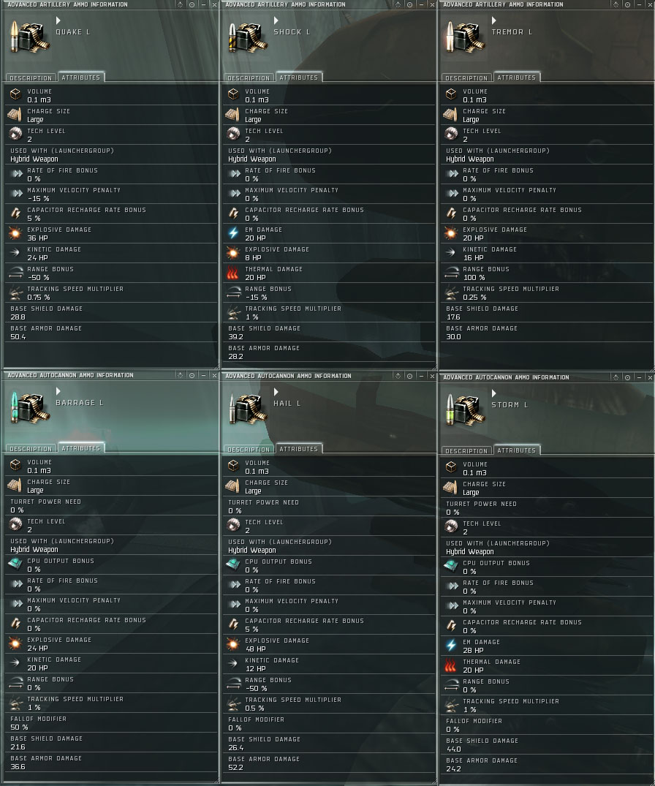655x786 pixels.
Task: Switch to Description tab in Quake L window
Action: click(31, 78)
